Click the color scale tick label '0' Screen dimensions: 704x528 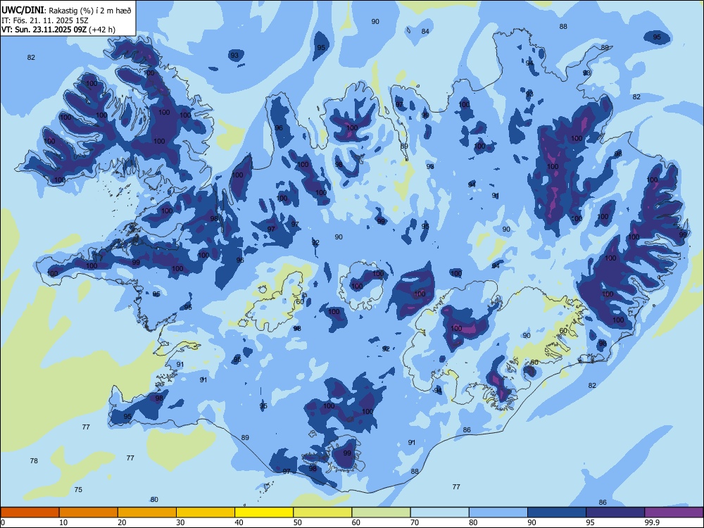click(3, 522)
